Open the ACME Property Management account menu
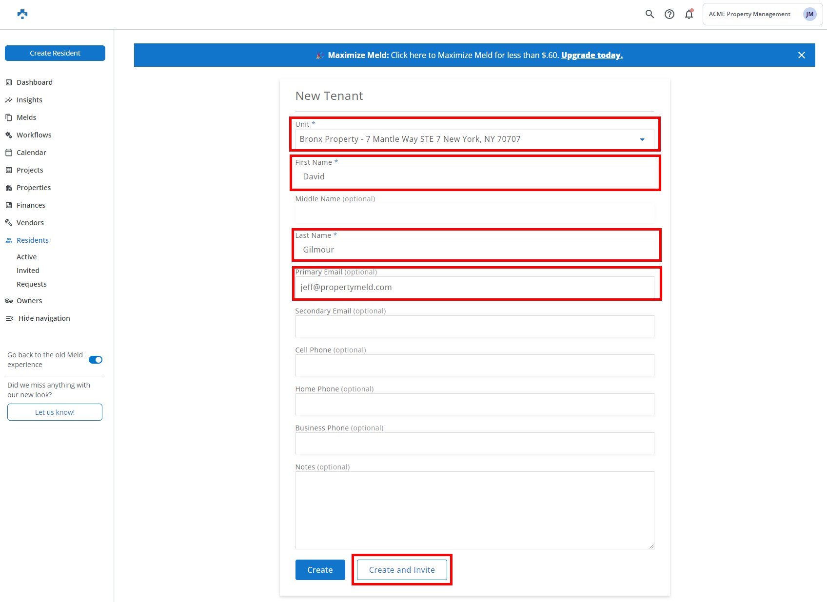Image resolution: width=827 pixels, height=602 pixels. (x=749, y=14)
